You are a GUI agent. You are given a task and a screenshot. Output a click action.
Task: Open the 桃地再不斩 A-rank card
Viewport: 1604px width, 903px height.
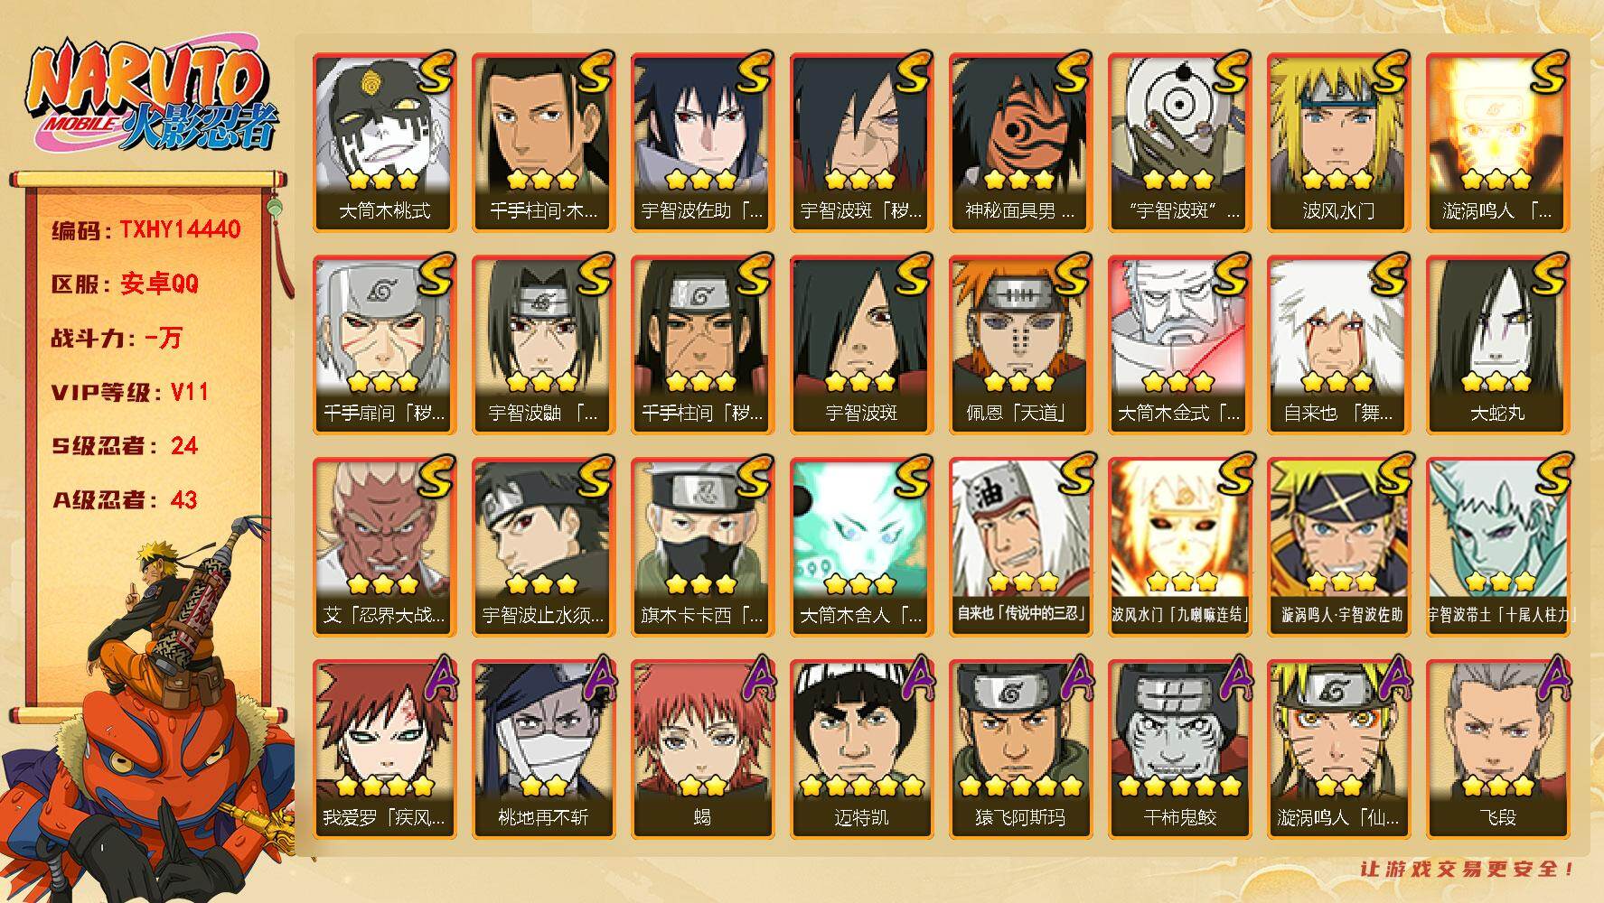point(543,749)
